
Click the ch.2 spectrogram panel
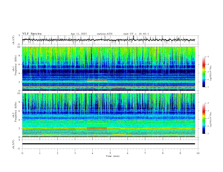pos(109,115)
